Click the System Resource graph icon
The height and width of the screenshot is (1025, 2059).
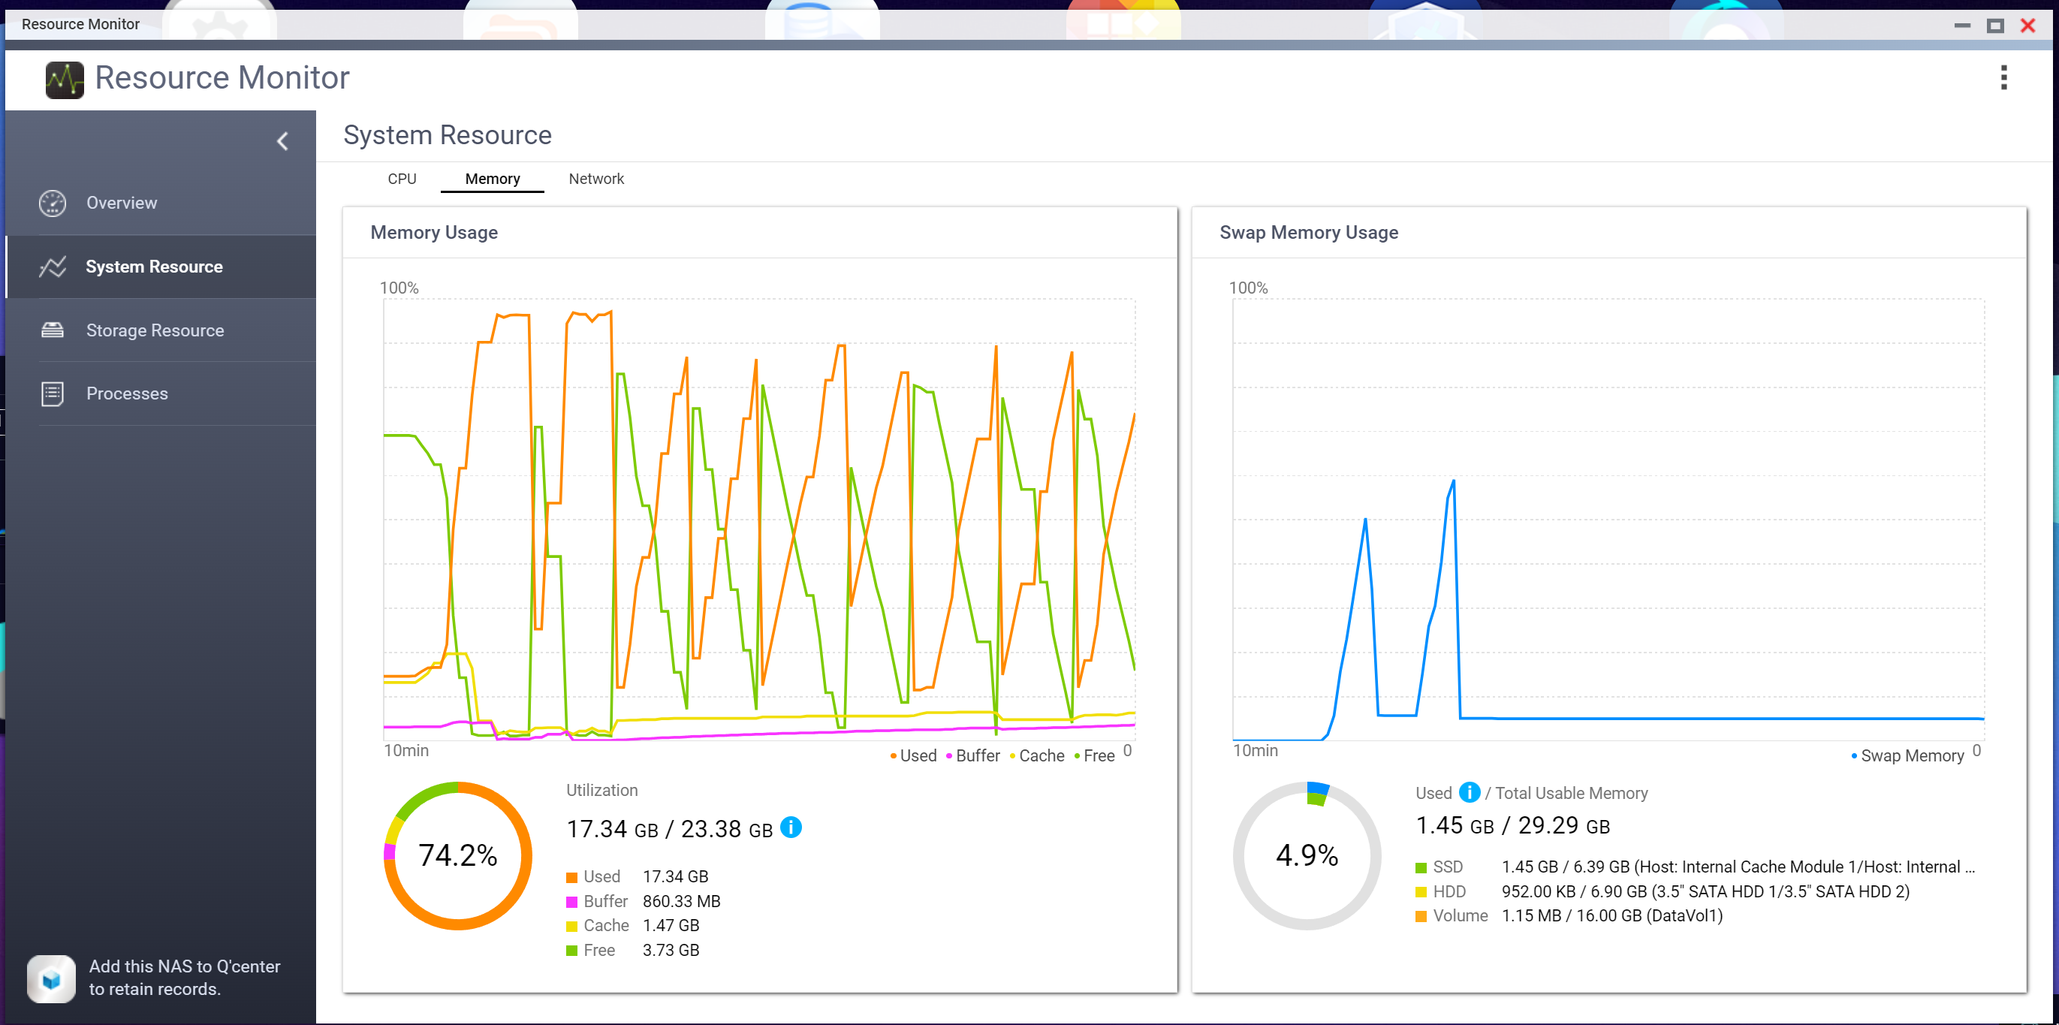(53, 267)
